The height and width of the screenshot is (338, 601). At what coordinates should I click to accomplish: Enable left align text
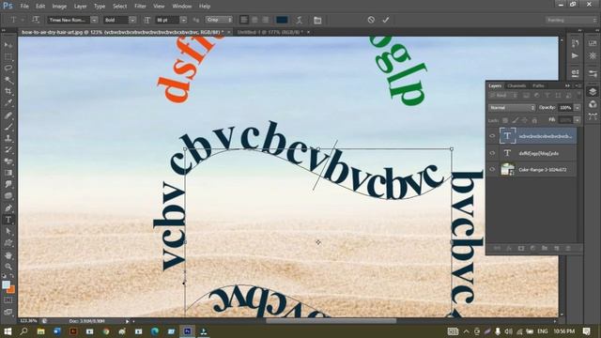(x=244, y=20)
